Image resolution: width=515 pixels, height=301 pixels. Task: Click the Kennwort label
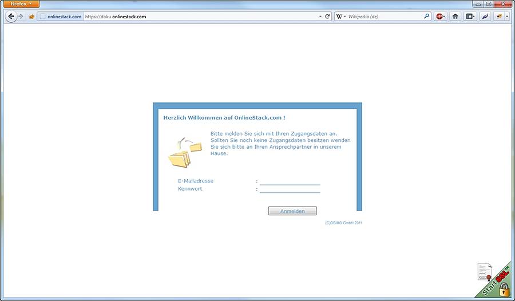pos(190,189)
